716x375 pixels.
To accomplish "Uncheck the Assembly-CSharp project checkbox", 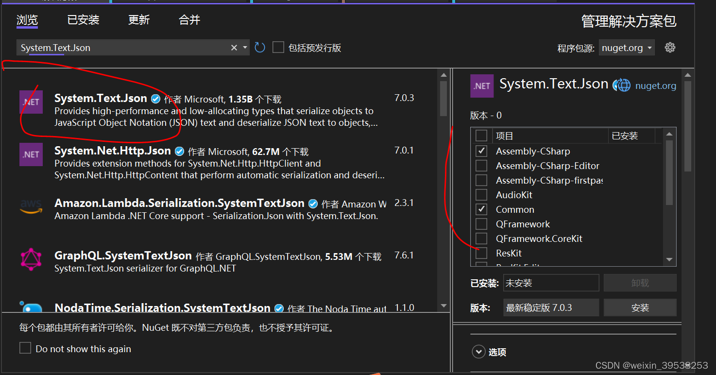I will [481, 151].
